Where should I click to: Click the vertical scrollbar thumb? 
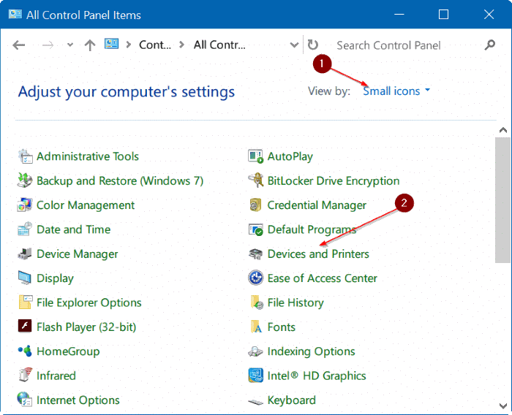(x=503, y=200)
